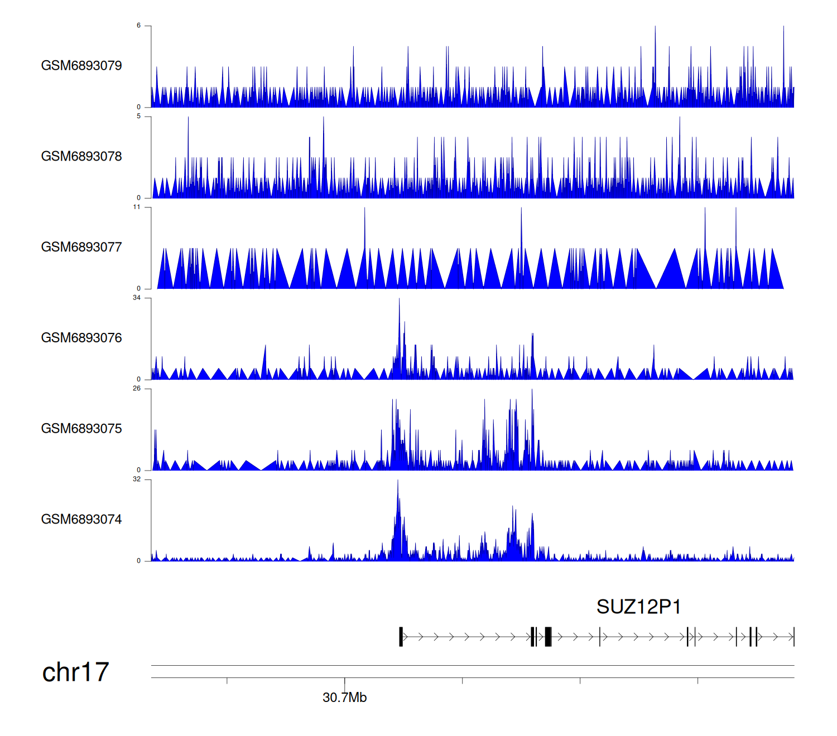This screenshot has width=837, height=736.
Task: Select the GSM6893078 track label
Action: [81, 157]
